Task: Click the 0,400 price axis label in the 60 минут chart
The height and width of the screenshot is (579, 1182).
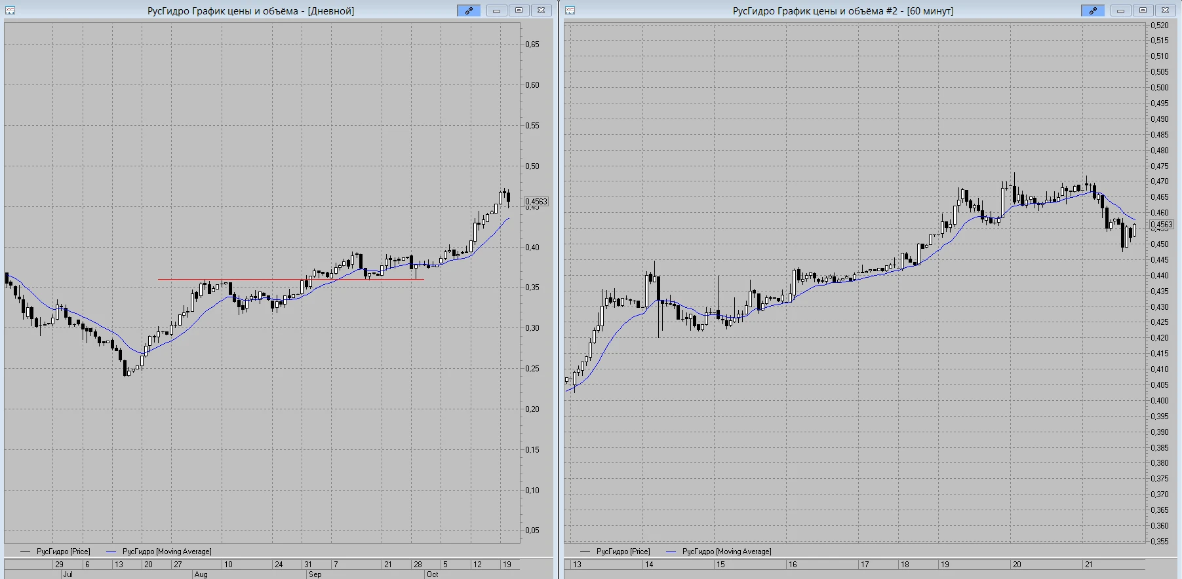Action: pos(1160,401)
